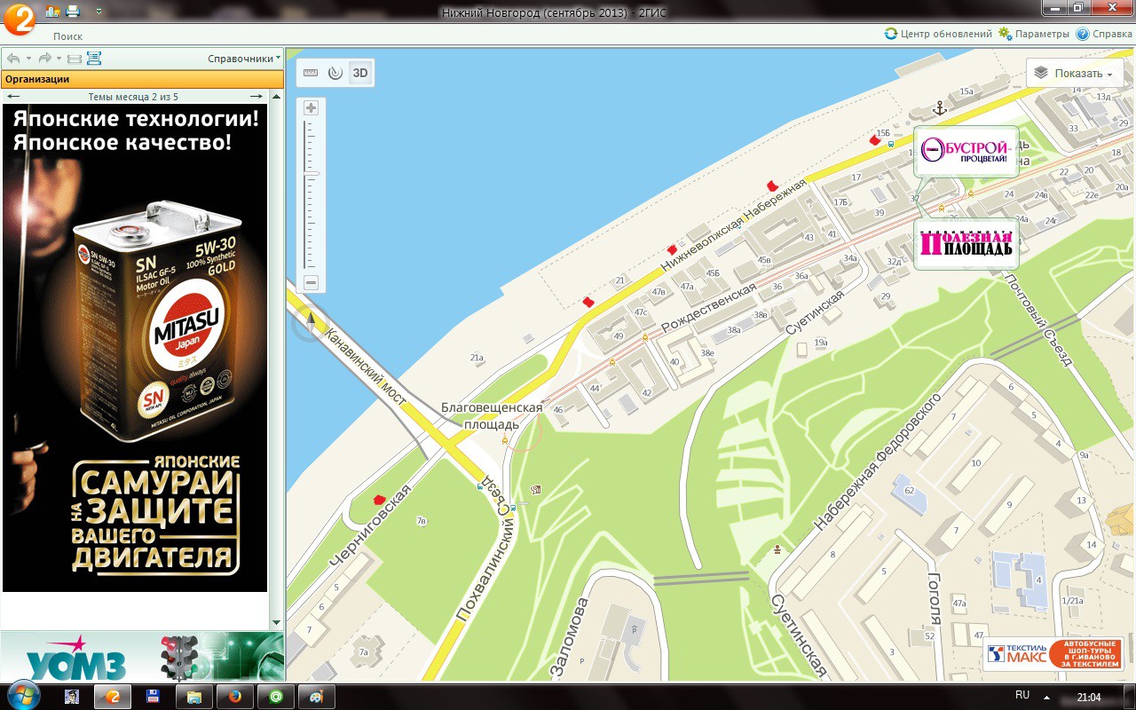Screen dimensions: 1136x710
Task: Click the УОМЗ banner at panel bottom
Action: click(142, 657)
